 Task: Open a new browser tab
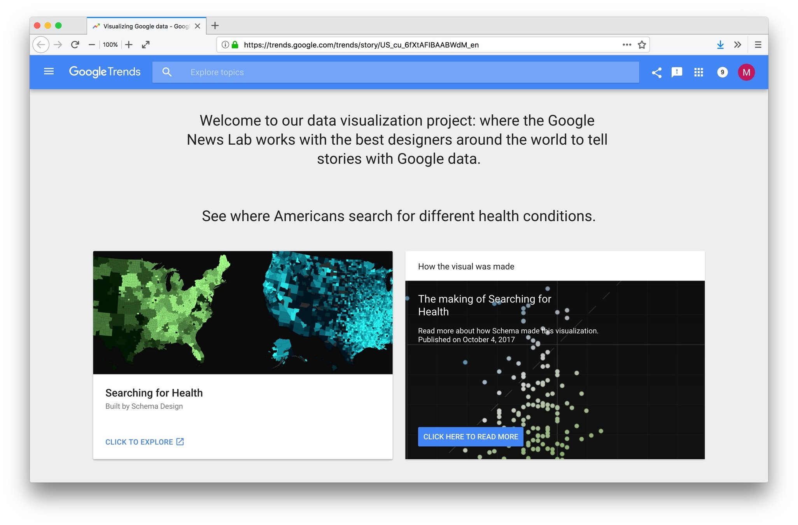pyautogui.click(x=215, y=26)
